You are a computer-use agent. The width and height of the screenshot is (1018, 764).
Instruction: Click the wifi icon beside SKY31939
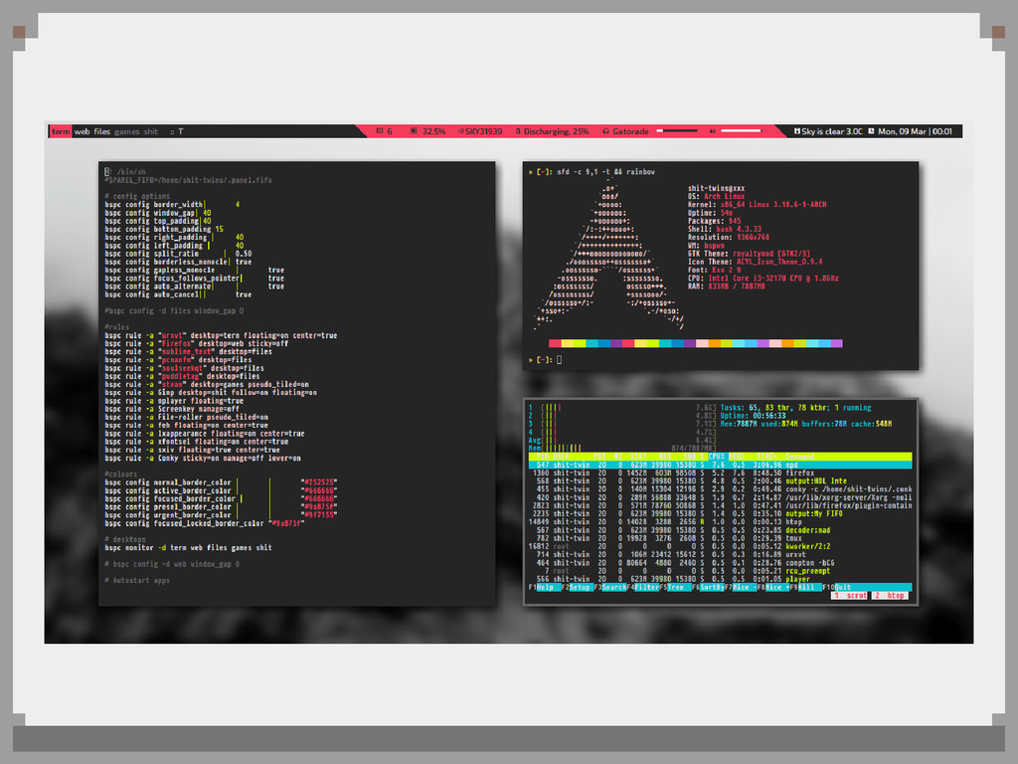[x=460, y=131]
